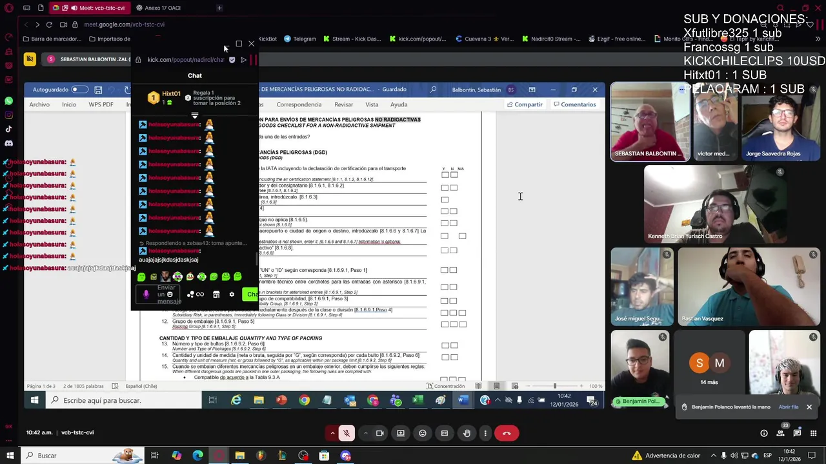This screenshot has width=826, height=464.
Task: Open Internet Explorer in shared taskbar
Action: click(236, 400)
